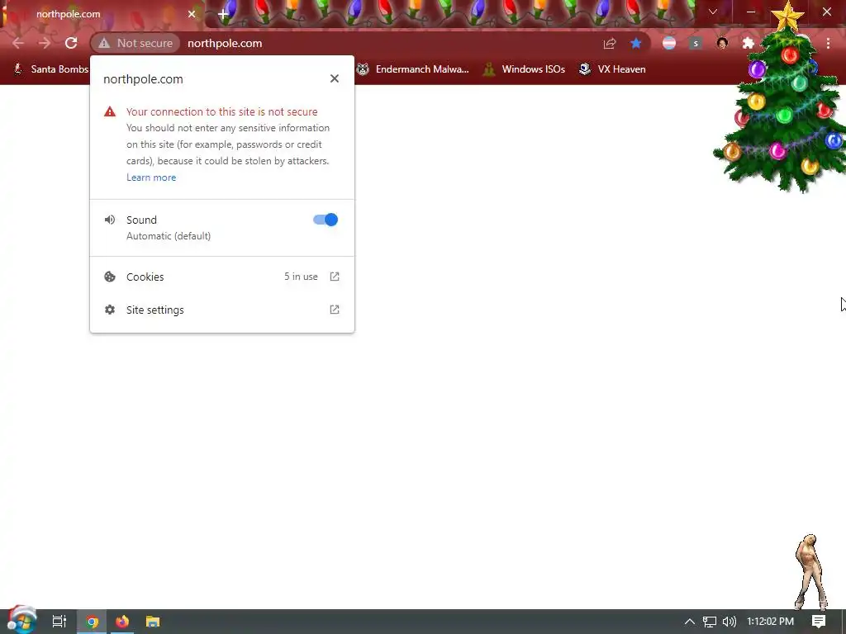Click the Cookies cookie icon
The image size is (846, 634).
point(110,277)
